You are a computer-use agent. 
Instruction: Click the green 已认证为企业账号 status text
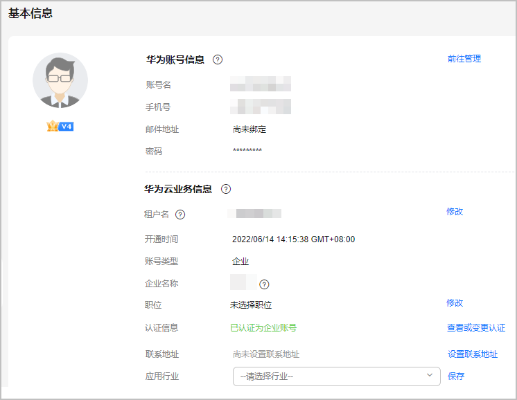pyautogui.click(x=263, y=328)
